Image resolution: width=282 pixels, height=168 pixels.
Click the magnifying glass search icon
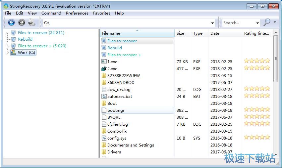click(x=267, y=22)
